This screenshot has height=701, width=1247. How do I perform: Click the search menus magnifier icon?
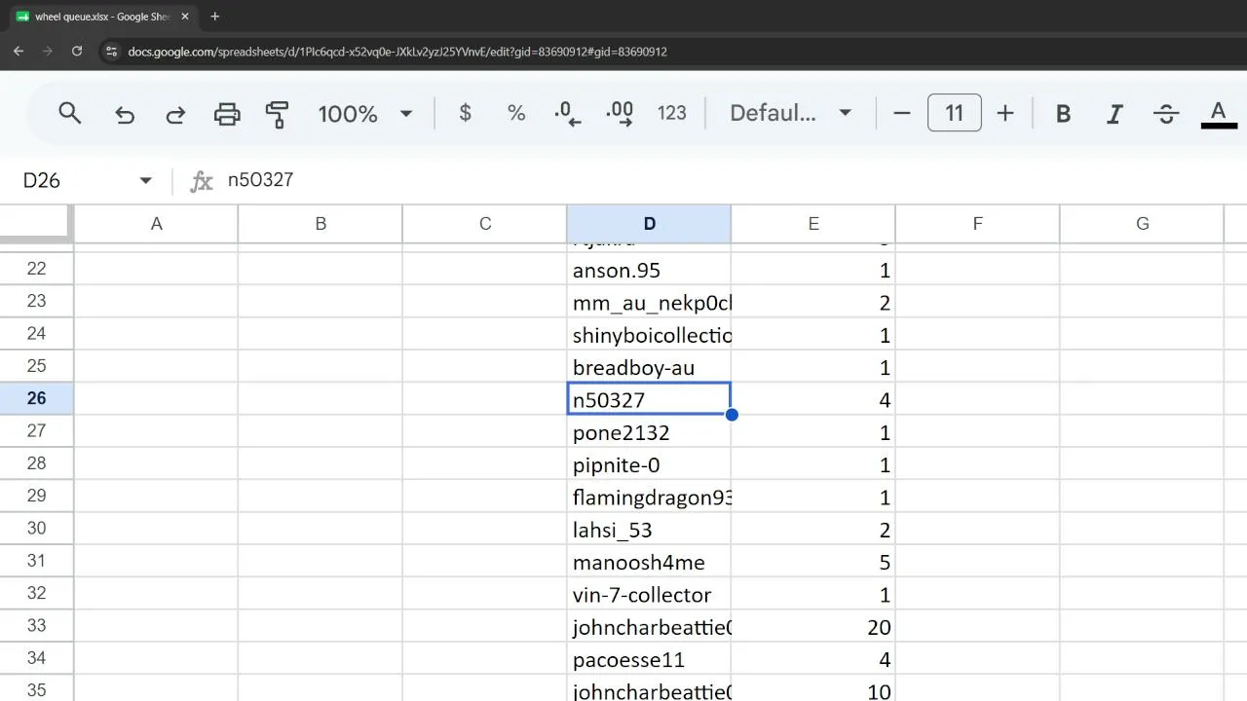[x=69, y=113]
